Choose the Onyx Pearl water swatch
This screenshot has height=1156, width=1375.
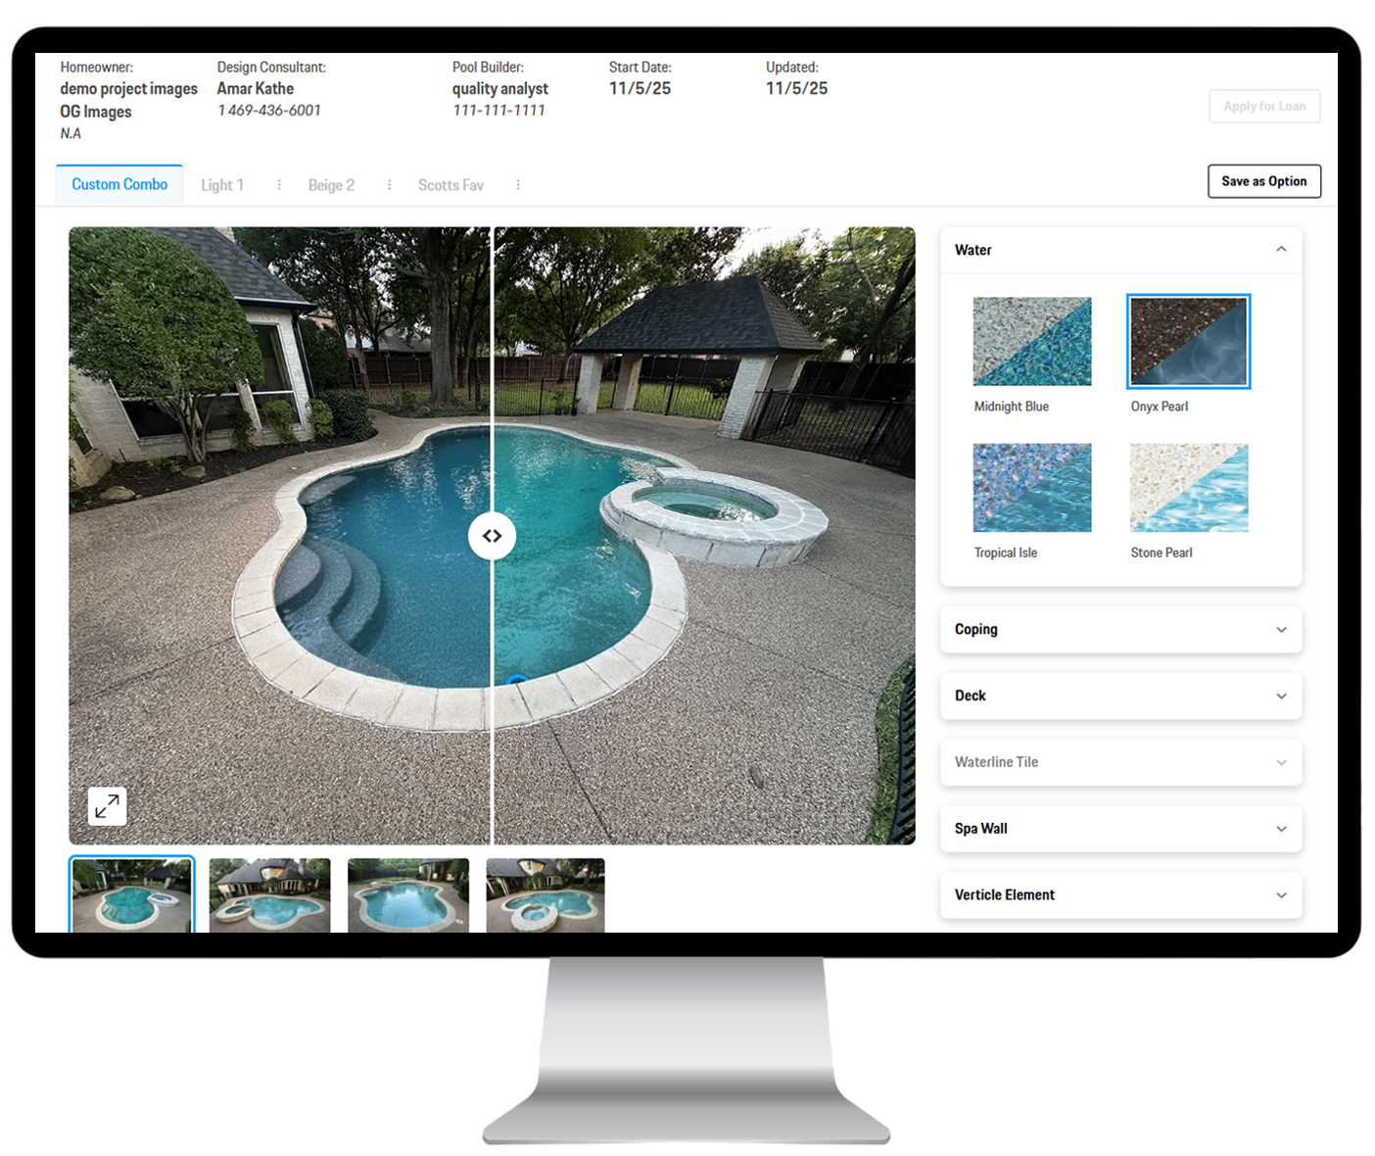point(1188,342)
